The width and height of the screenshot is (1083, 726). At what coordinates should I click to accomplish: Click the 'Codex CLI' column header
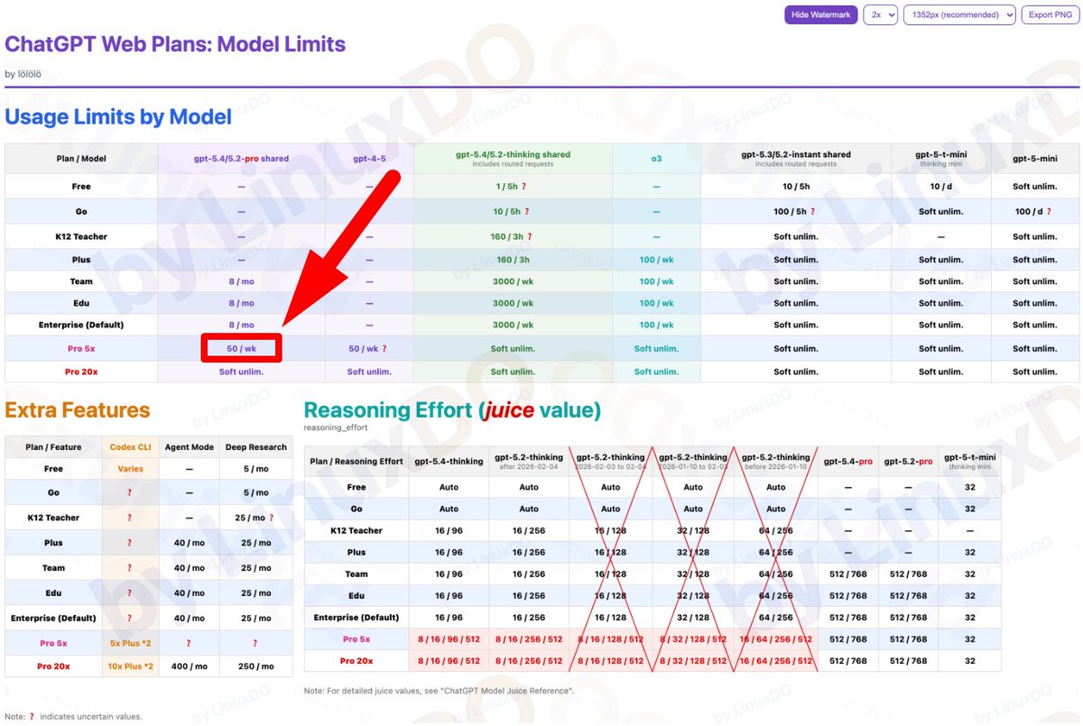[130, 446]
